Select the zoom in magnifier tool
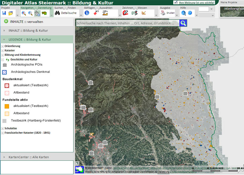The width and height of the screenshot is (244, 175). tap(24, 13)
